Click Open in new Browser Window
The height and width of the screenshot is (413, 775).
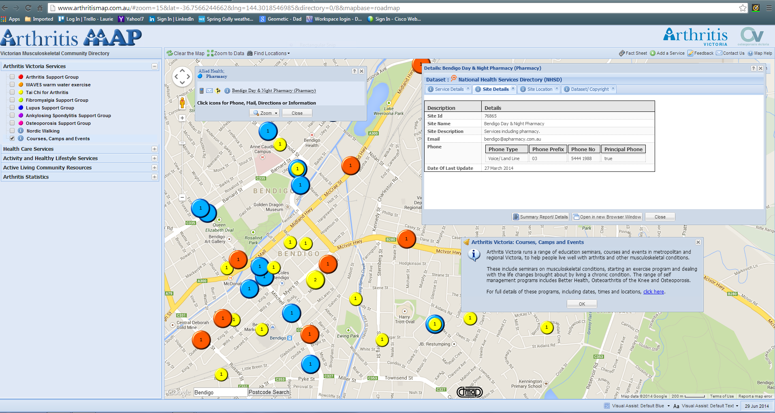coord(607,217)
